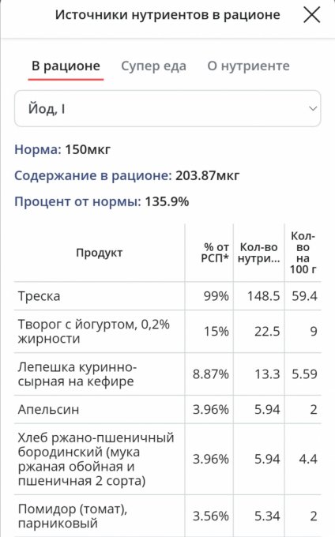Switch to the Супер еда tab
The height and width of the screenshot is (537, 335).
click(x=153, y=66)
